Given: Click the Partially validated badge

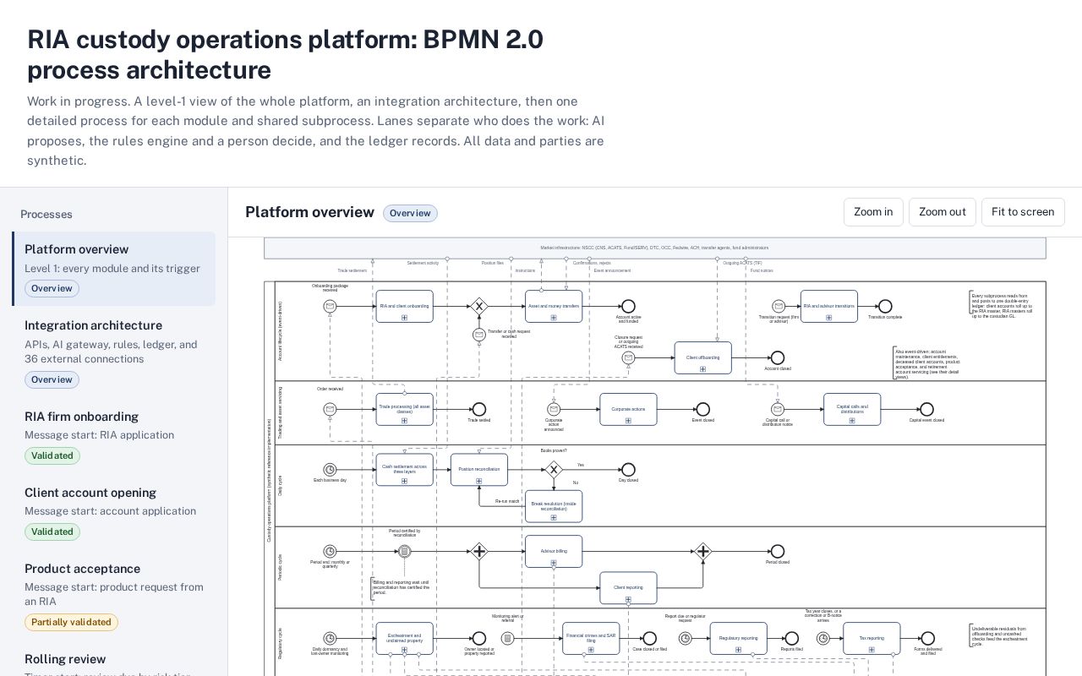Looking at the screenshot, I should pos(71,622).
